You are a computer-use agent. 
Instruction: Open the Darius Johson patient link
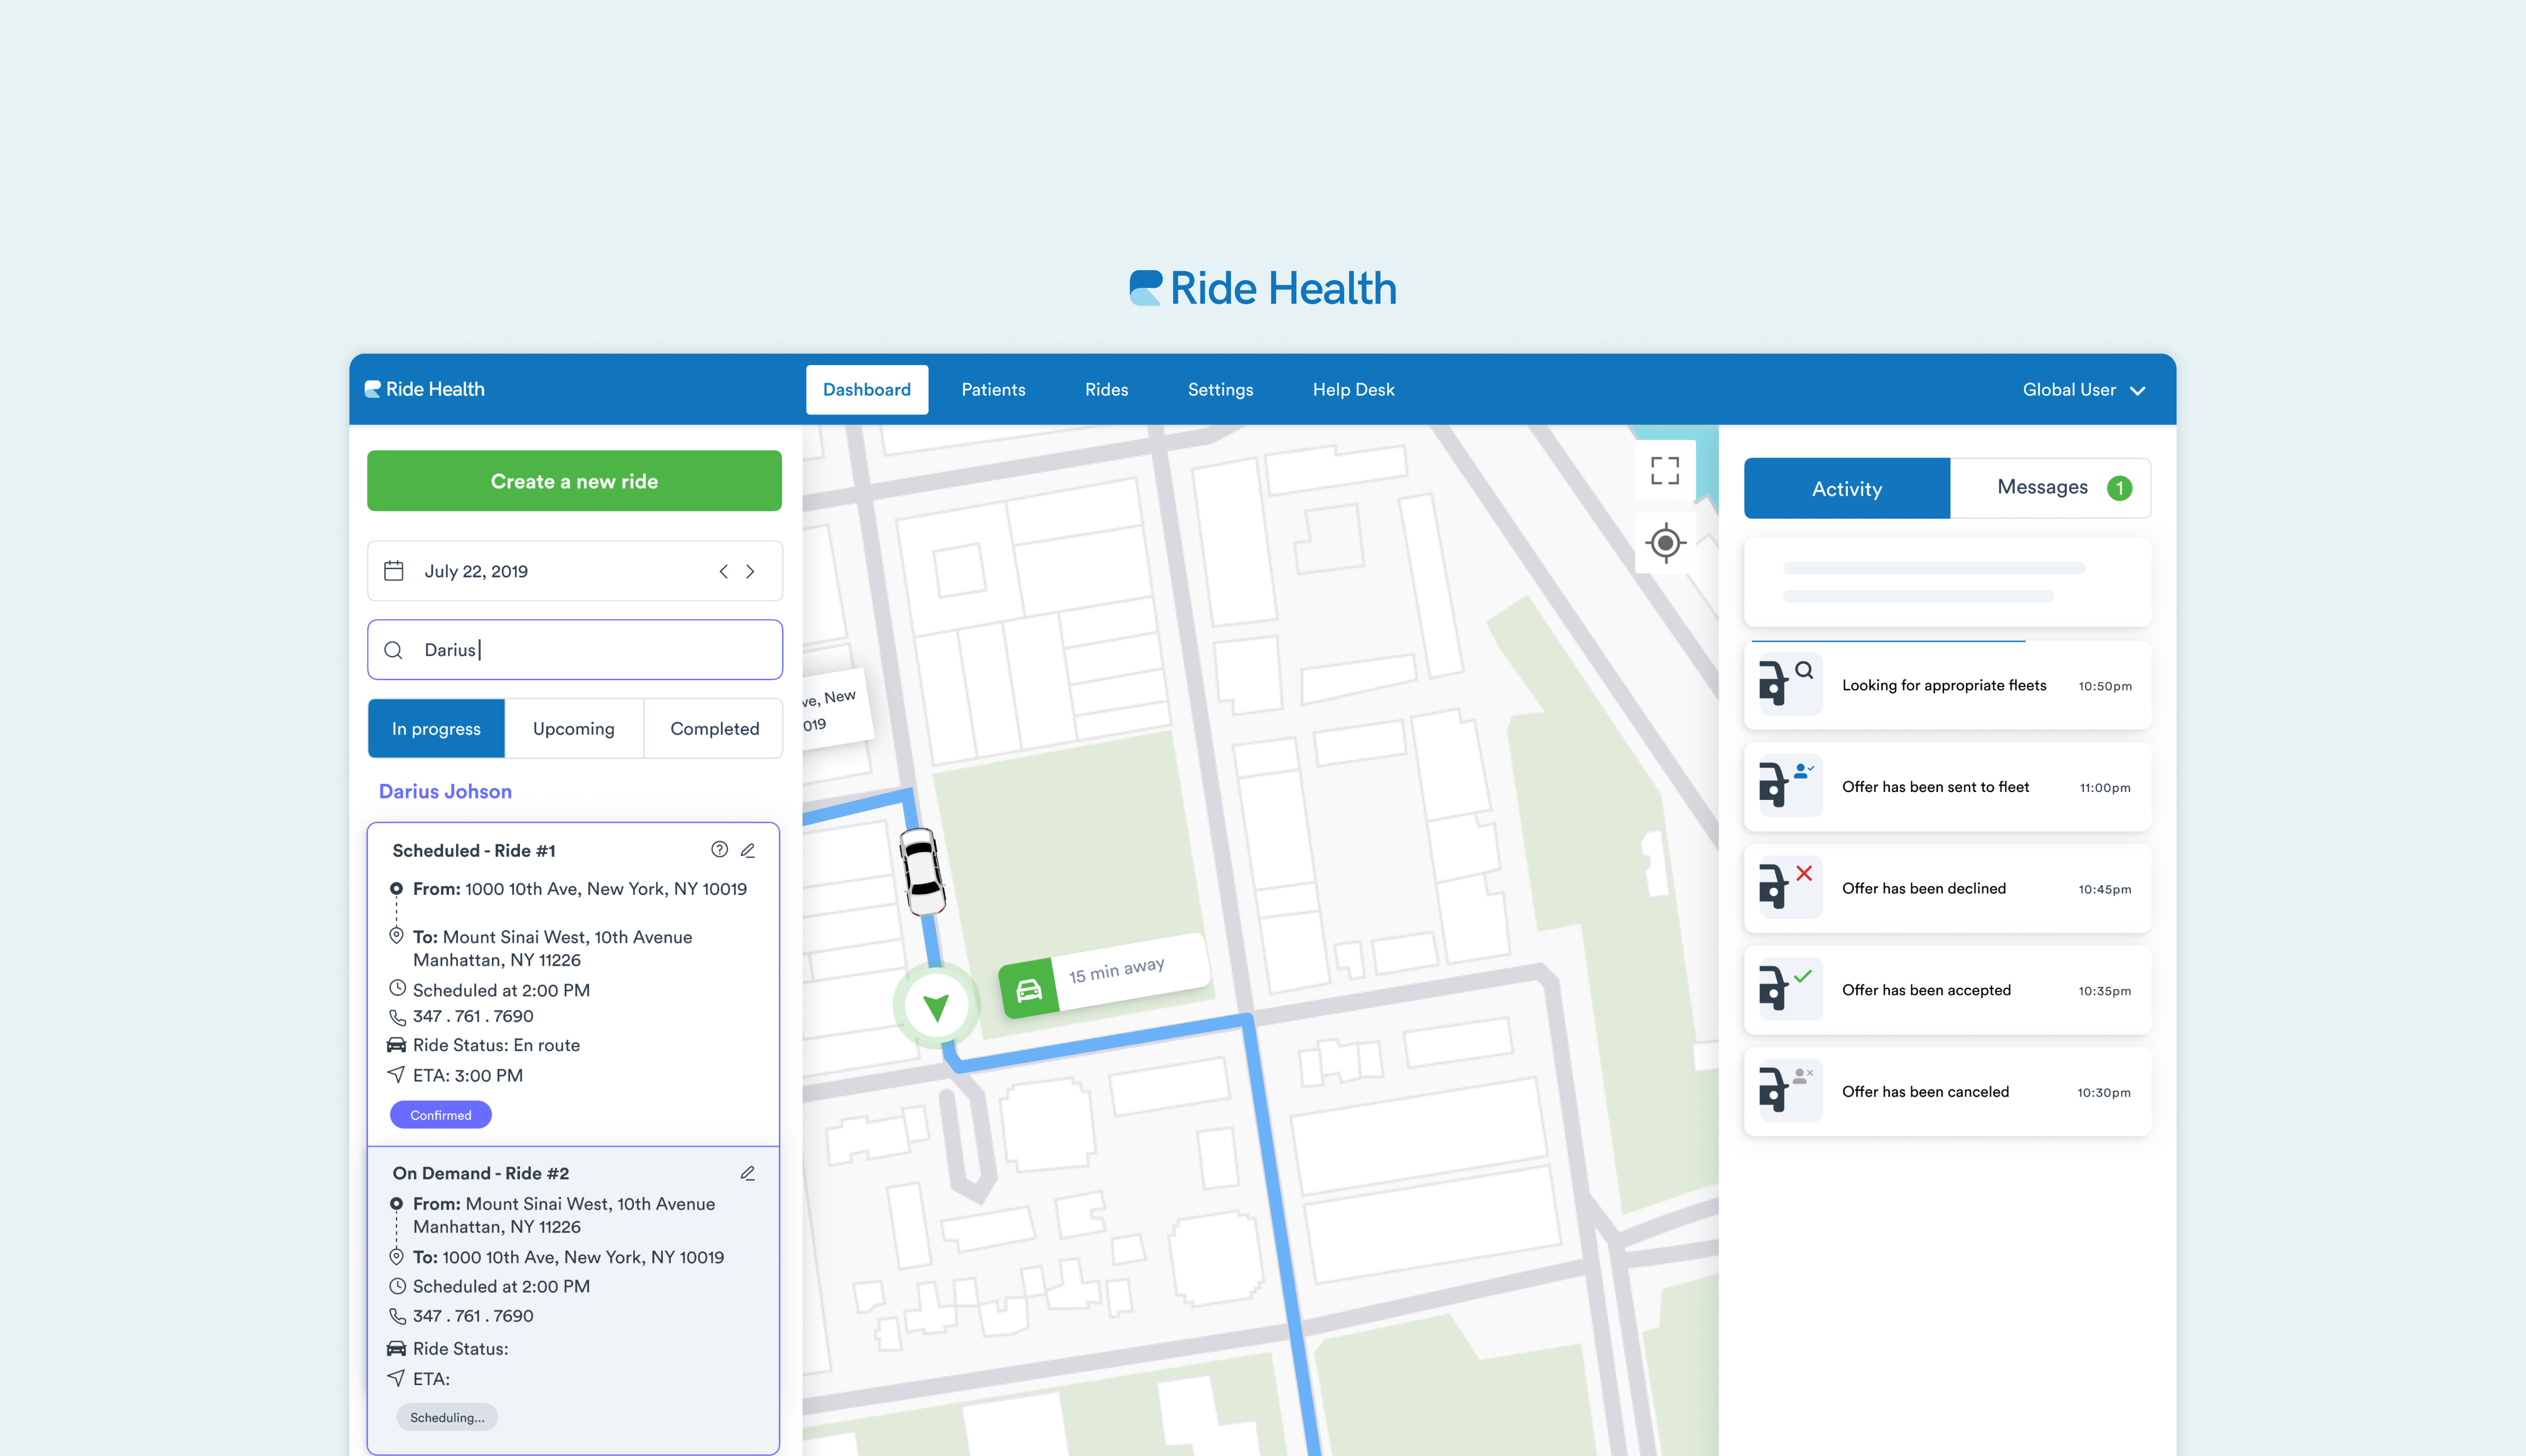click(x=445, y=791)
